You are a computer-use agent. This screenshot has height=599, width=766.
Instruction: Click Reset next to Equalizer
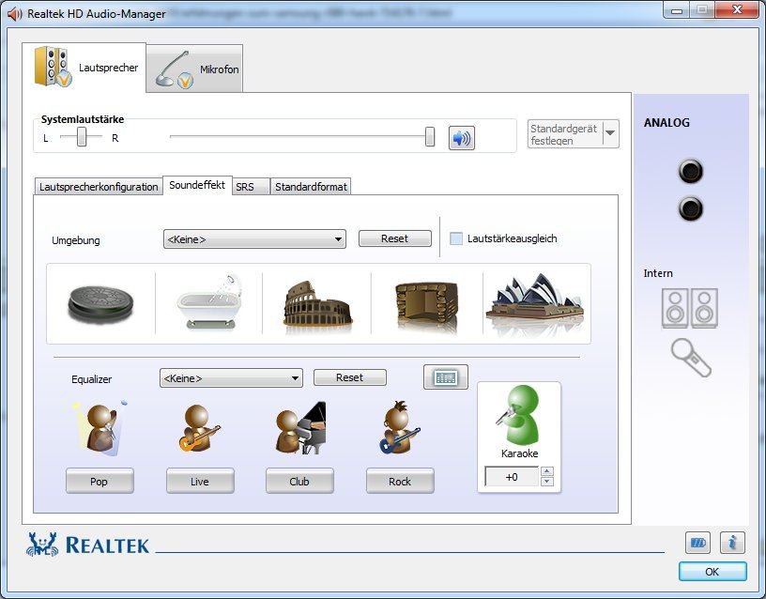point(350,377)
